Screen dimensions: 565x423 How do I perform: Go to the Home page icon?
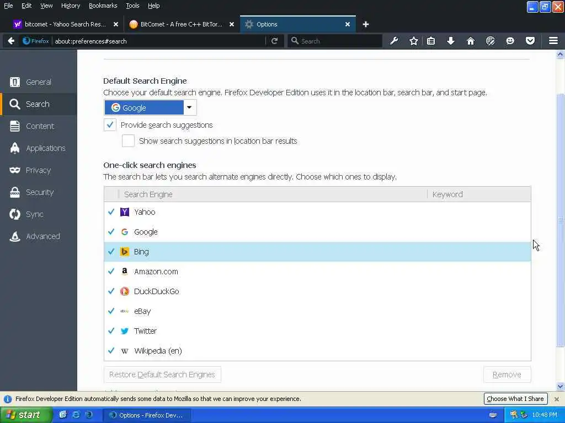point(471,41)
